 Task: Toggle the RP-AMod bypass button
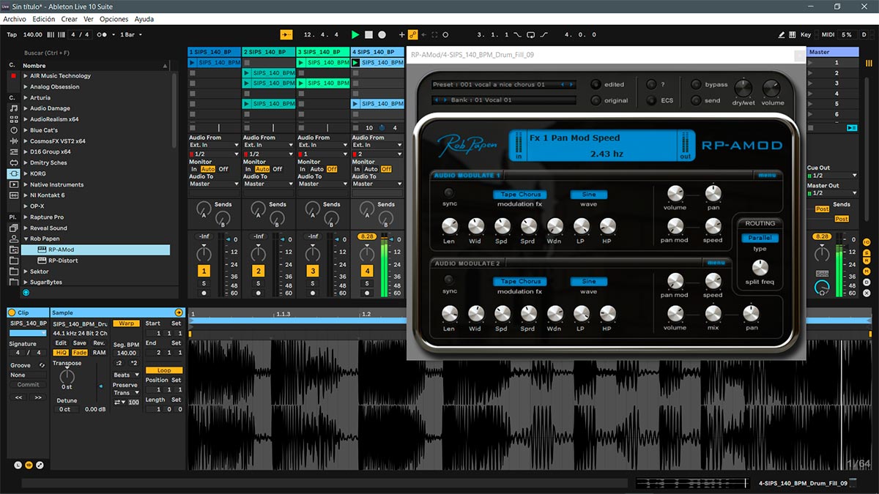point(696,84)
